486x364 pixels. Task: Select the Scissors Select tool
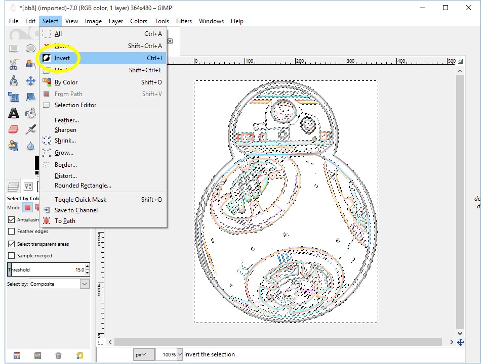click(13, 64)
